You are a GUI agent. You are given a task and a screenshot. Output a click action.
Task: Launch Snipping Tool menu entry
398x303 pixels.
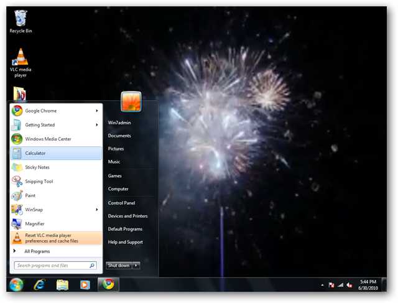pyautogui.click(x=56, y=181)
